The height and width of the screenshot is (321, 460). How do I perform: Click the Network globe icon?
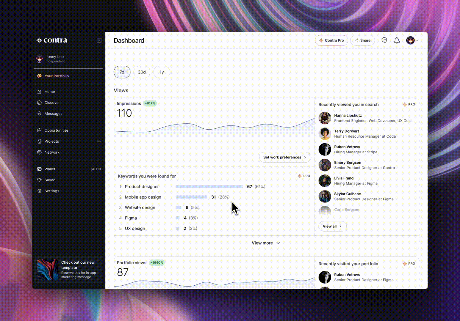[x=39, y=152]
